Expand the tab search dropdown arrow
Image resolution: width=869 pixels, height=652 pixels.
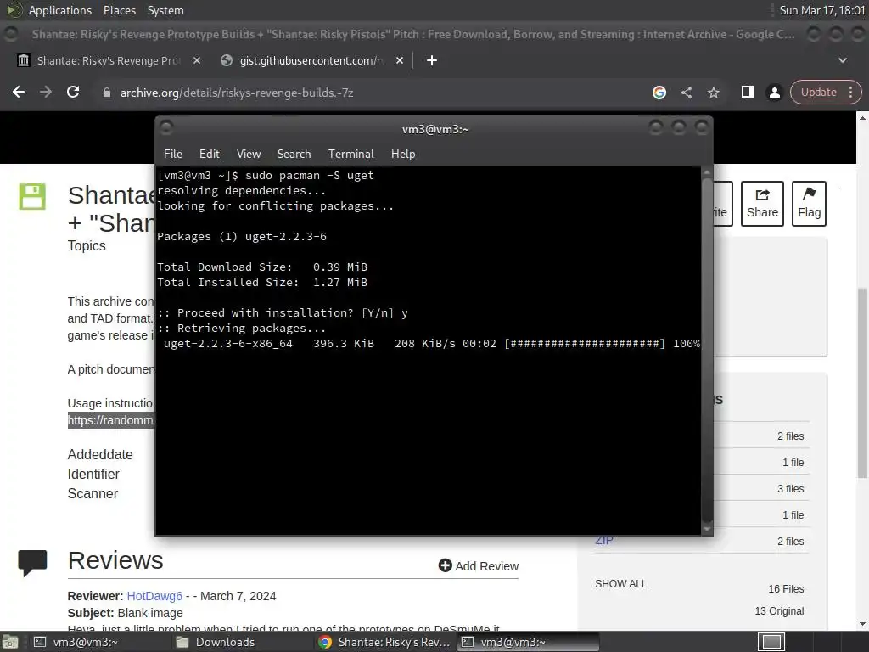coord(843,60)
